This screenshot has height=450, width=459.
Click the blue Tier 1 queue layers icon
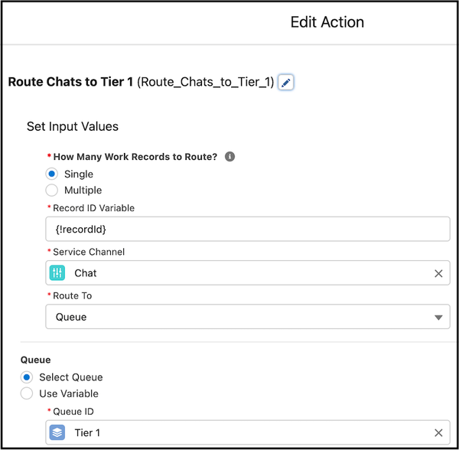point(57,432)
